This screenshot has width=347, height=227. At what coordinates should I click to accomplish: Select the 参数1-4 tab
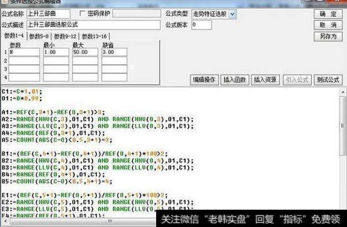(14, 36)
